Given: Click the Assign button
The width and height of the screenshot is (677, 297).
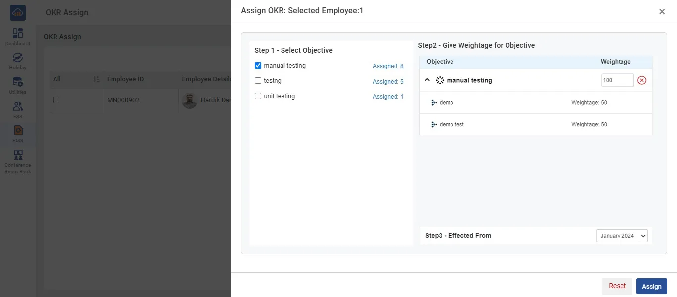Looking at the screenshot, I should (x=651, y=286).
